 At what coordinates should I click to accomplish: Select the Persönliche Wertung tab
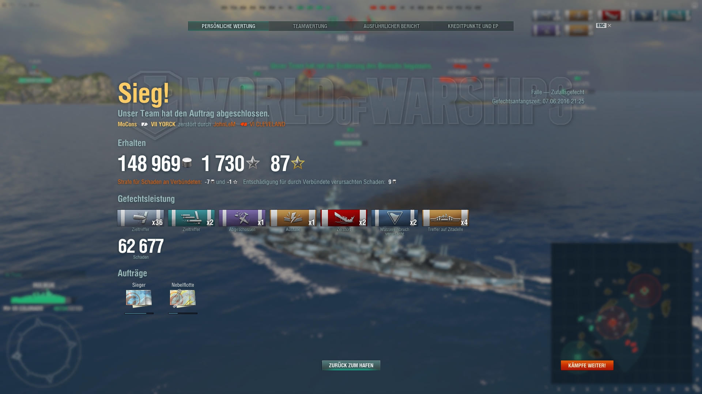click(x=229, y=26)
